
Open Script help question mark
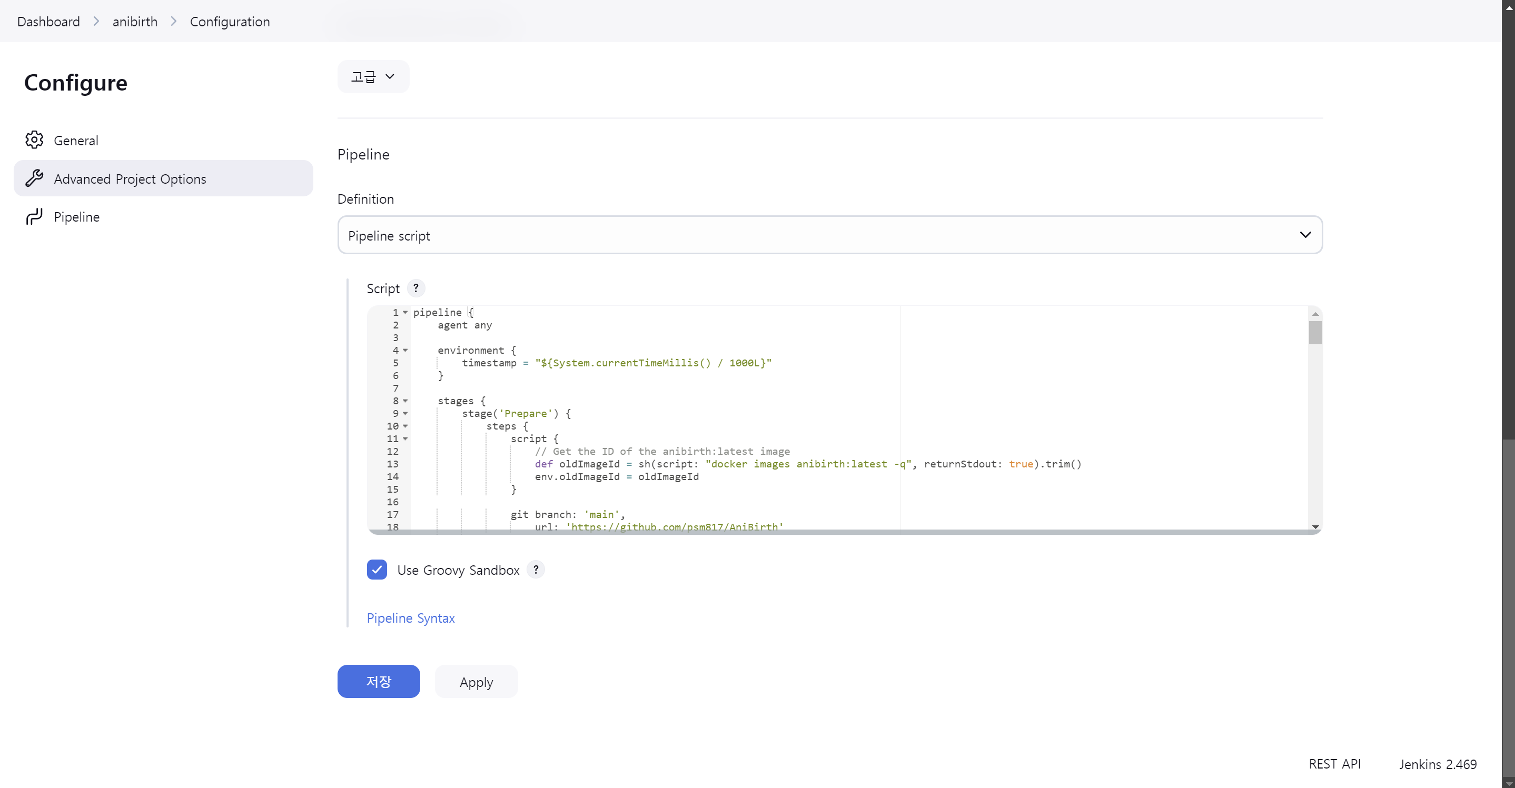(416, 288)
